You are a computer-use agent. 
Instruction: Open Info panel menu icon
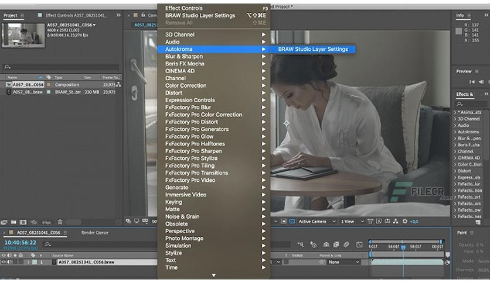point(469,15)
